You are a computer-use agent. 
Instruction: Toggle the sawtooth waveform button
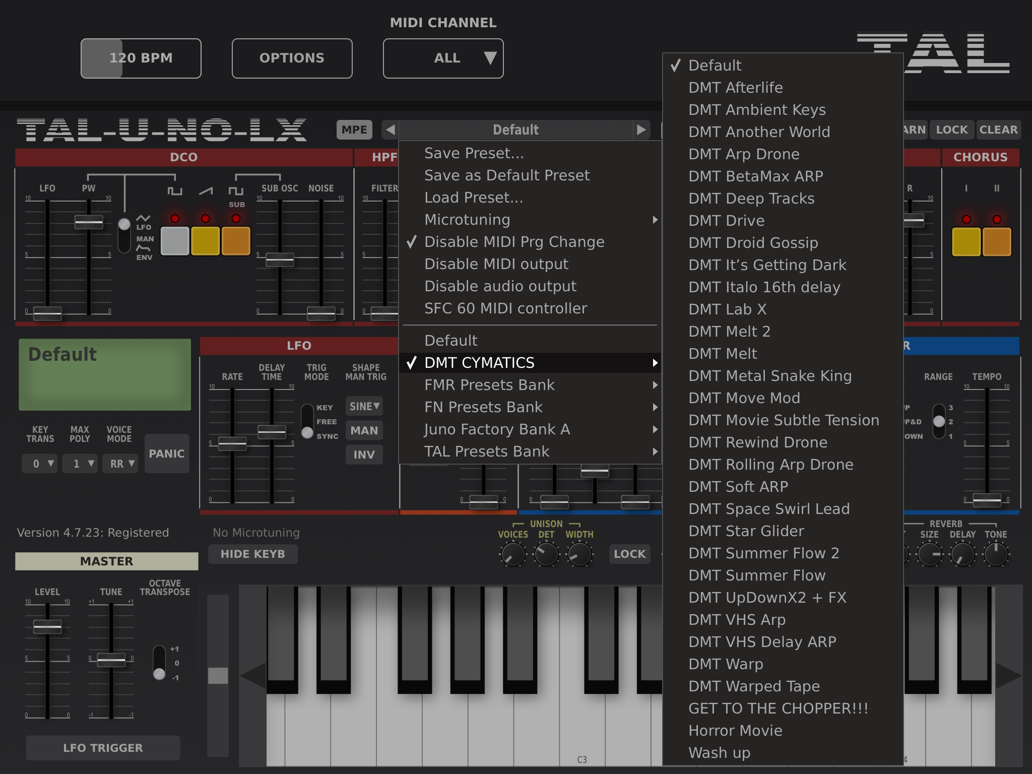(x=205, y=240)
